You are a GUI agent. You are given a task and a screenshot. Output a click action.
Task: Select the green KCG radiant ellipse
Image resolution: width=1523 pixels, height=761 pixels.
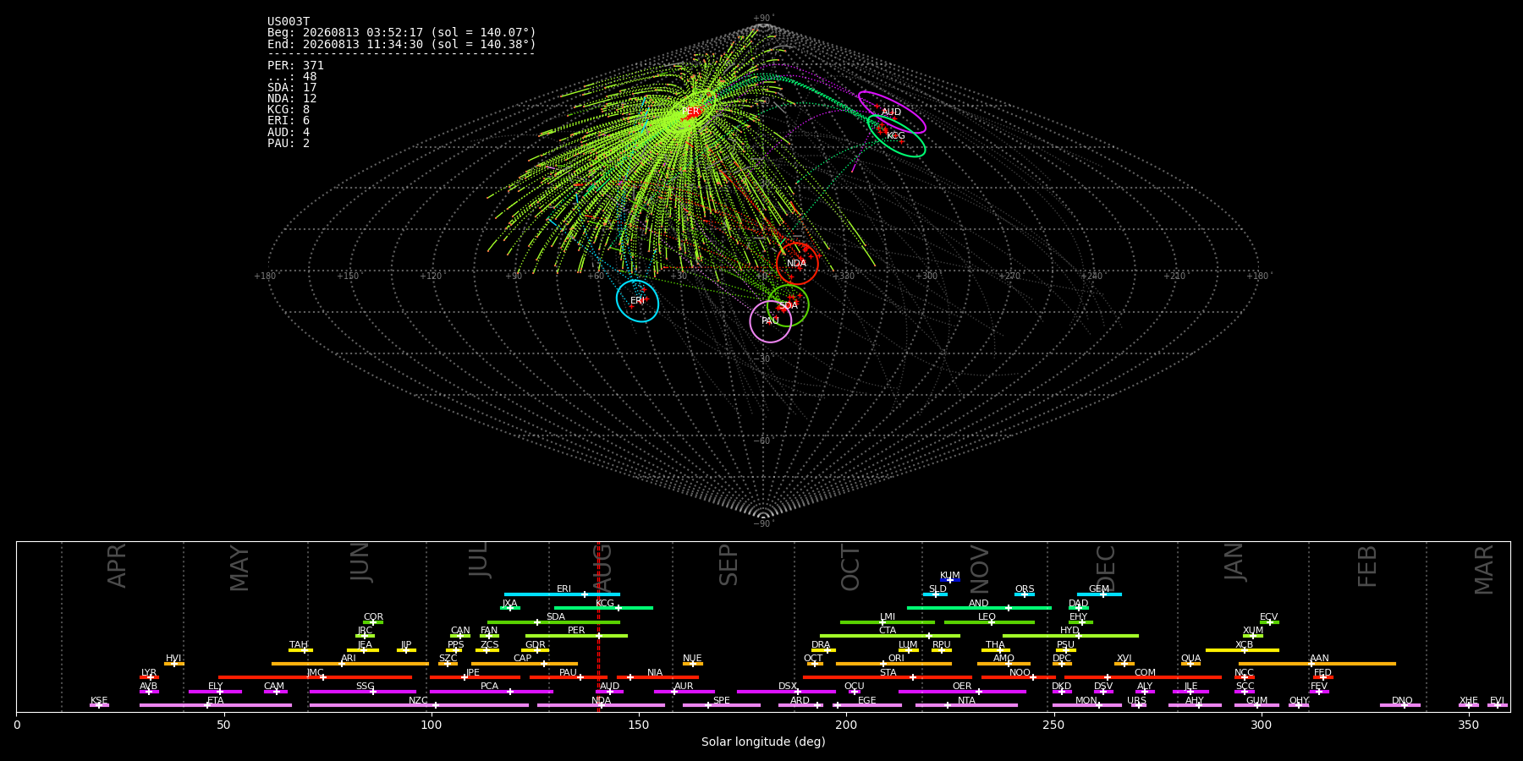[x=896, y=136]
